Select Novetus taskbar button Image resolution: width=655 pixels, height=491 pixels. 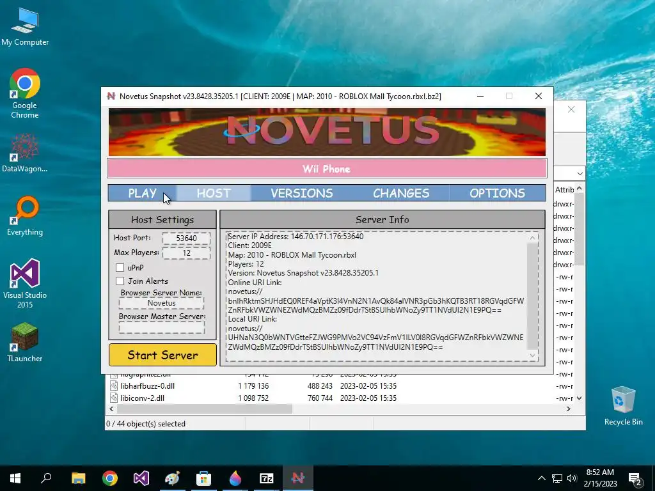click(298, 478)
